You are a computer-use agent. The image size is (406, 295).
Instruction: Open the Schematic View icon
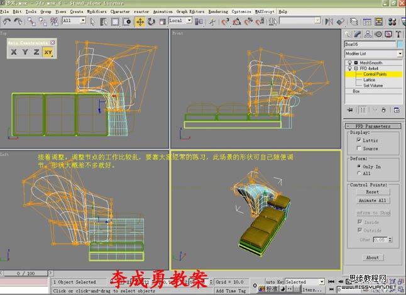coord(378,22)
